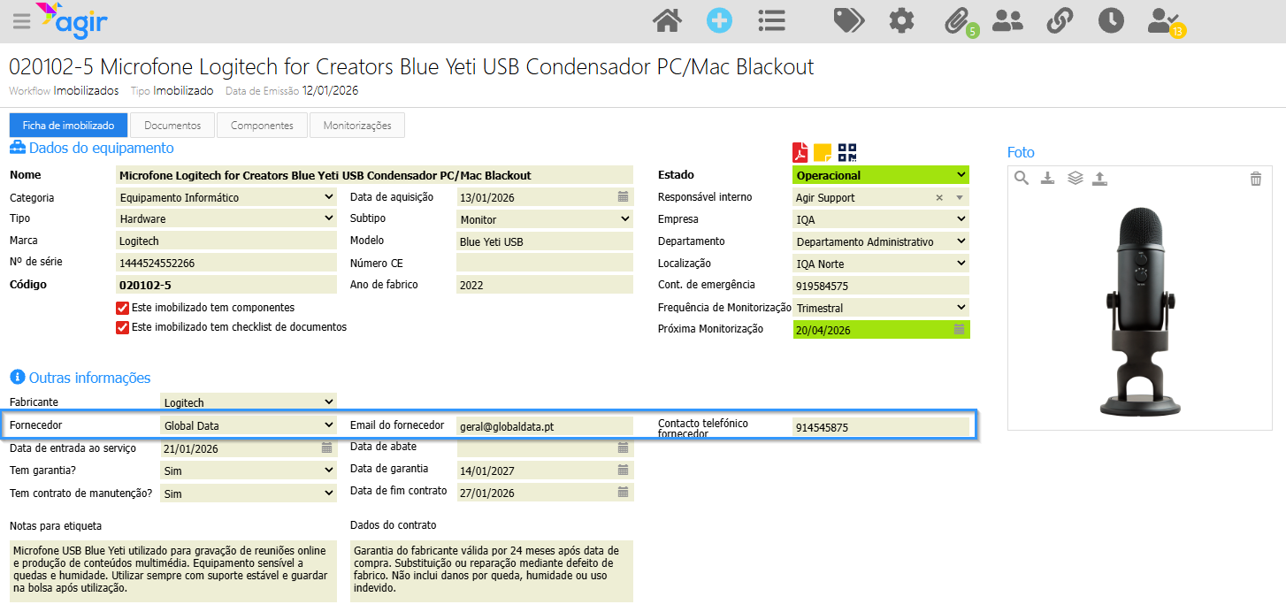
Task: Open the user check tasks icon
Action: click(x=1163, y=20)
